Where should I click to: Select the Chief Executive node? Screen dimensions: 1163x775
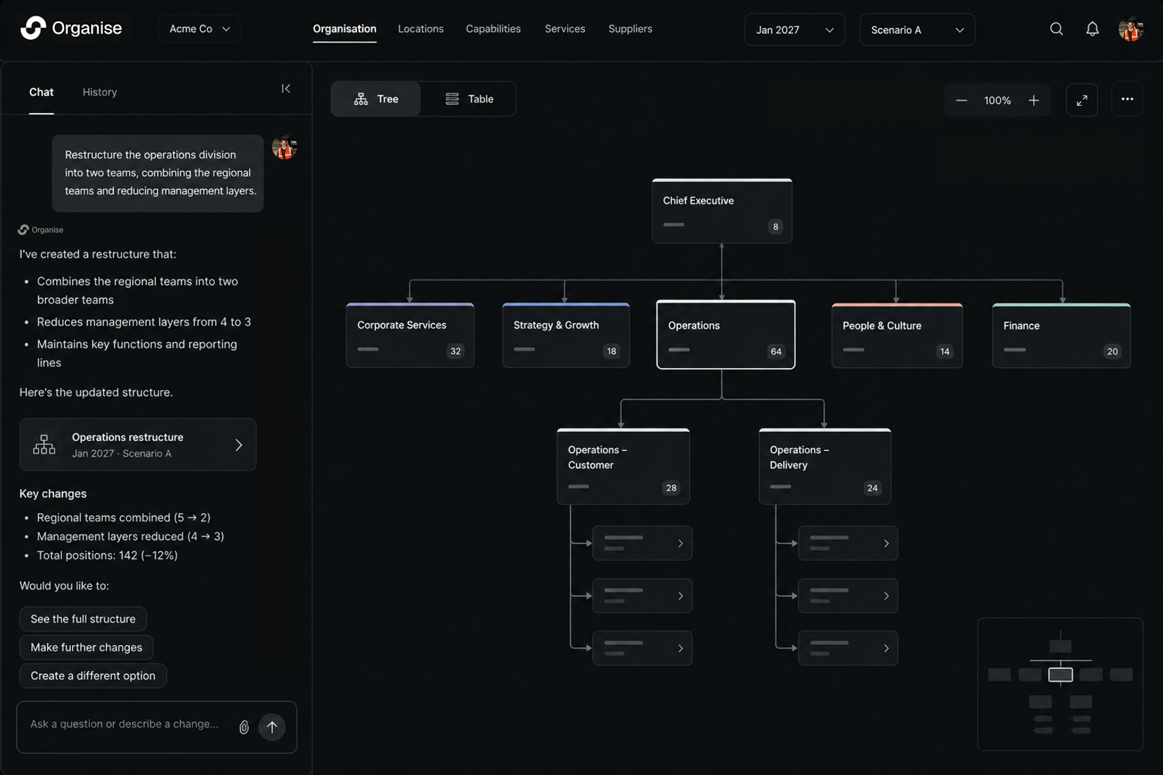point(722,211)
